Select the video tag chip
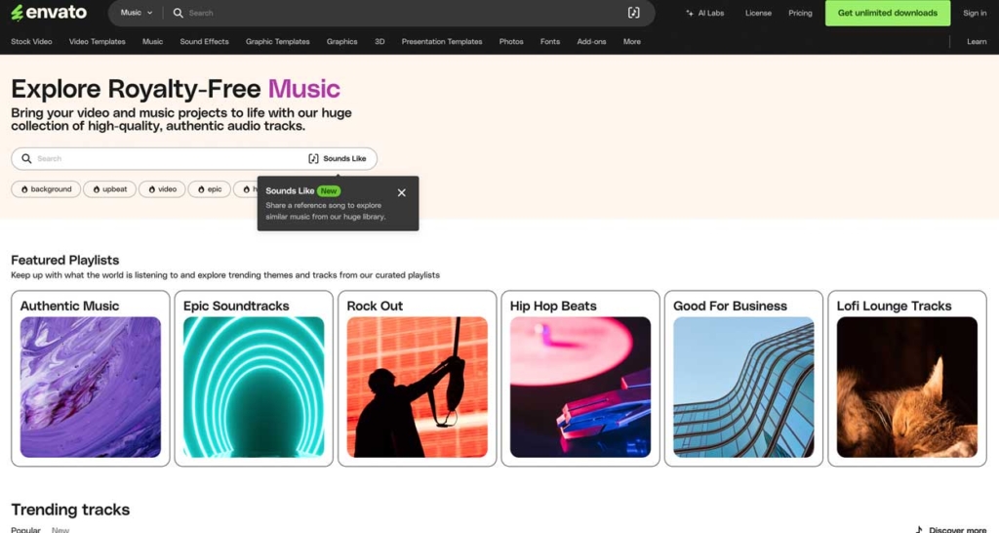999x533 pixels. coord(162,189)
